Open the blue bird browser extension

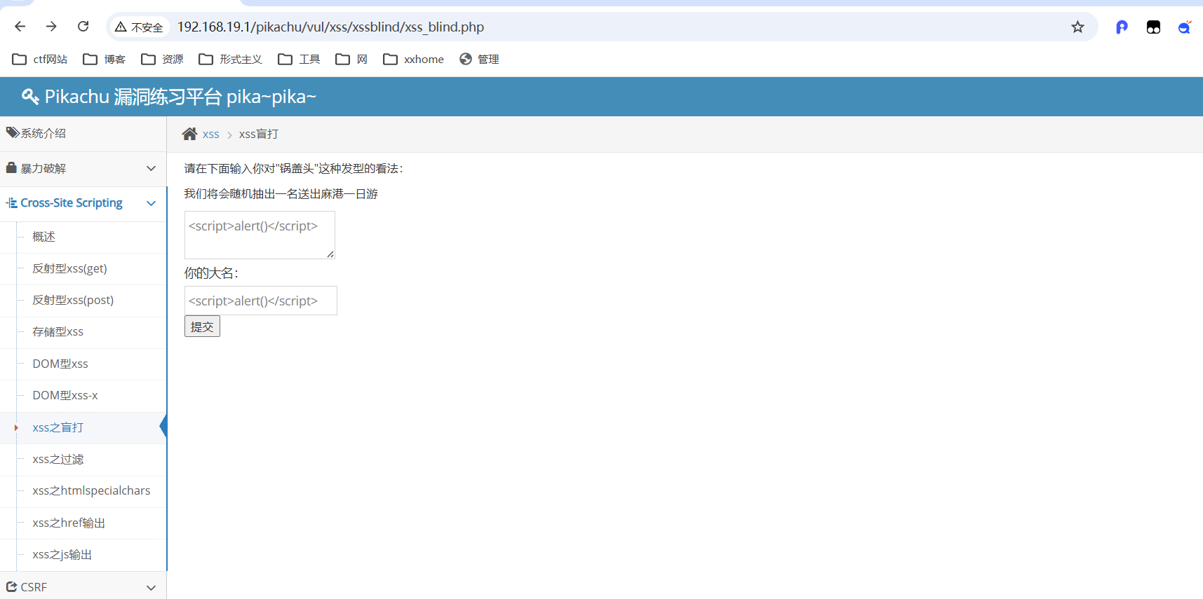coord(1185,27)
